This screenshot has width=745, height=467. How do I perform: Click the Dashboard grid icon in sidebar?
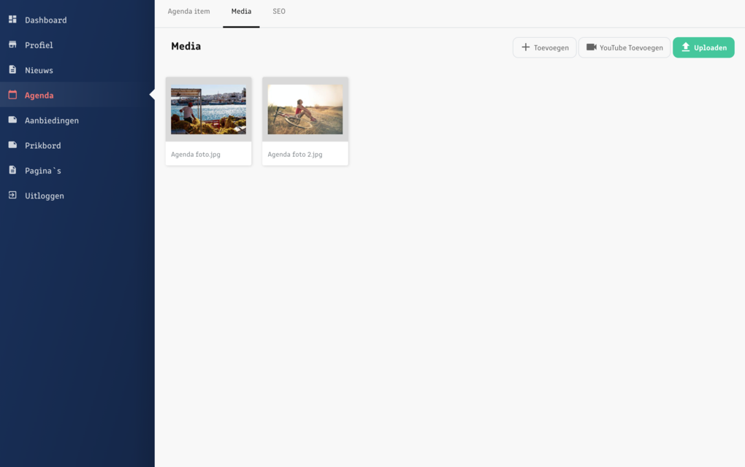point(12,20)
